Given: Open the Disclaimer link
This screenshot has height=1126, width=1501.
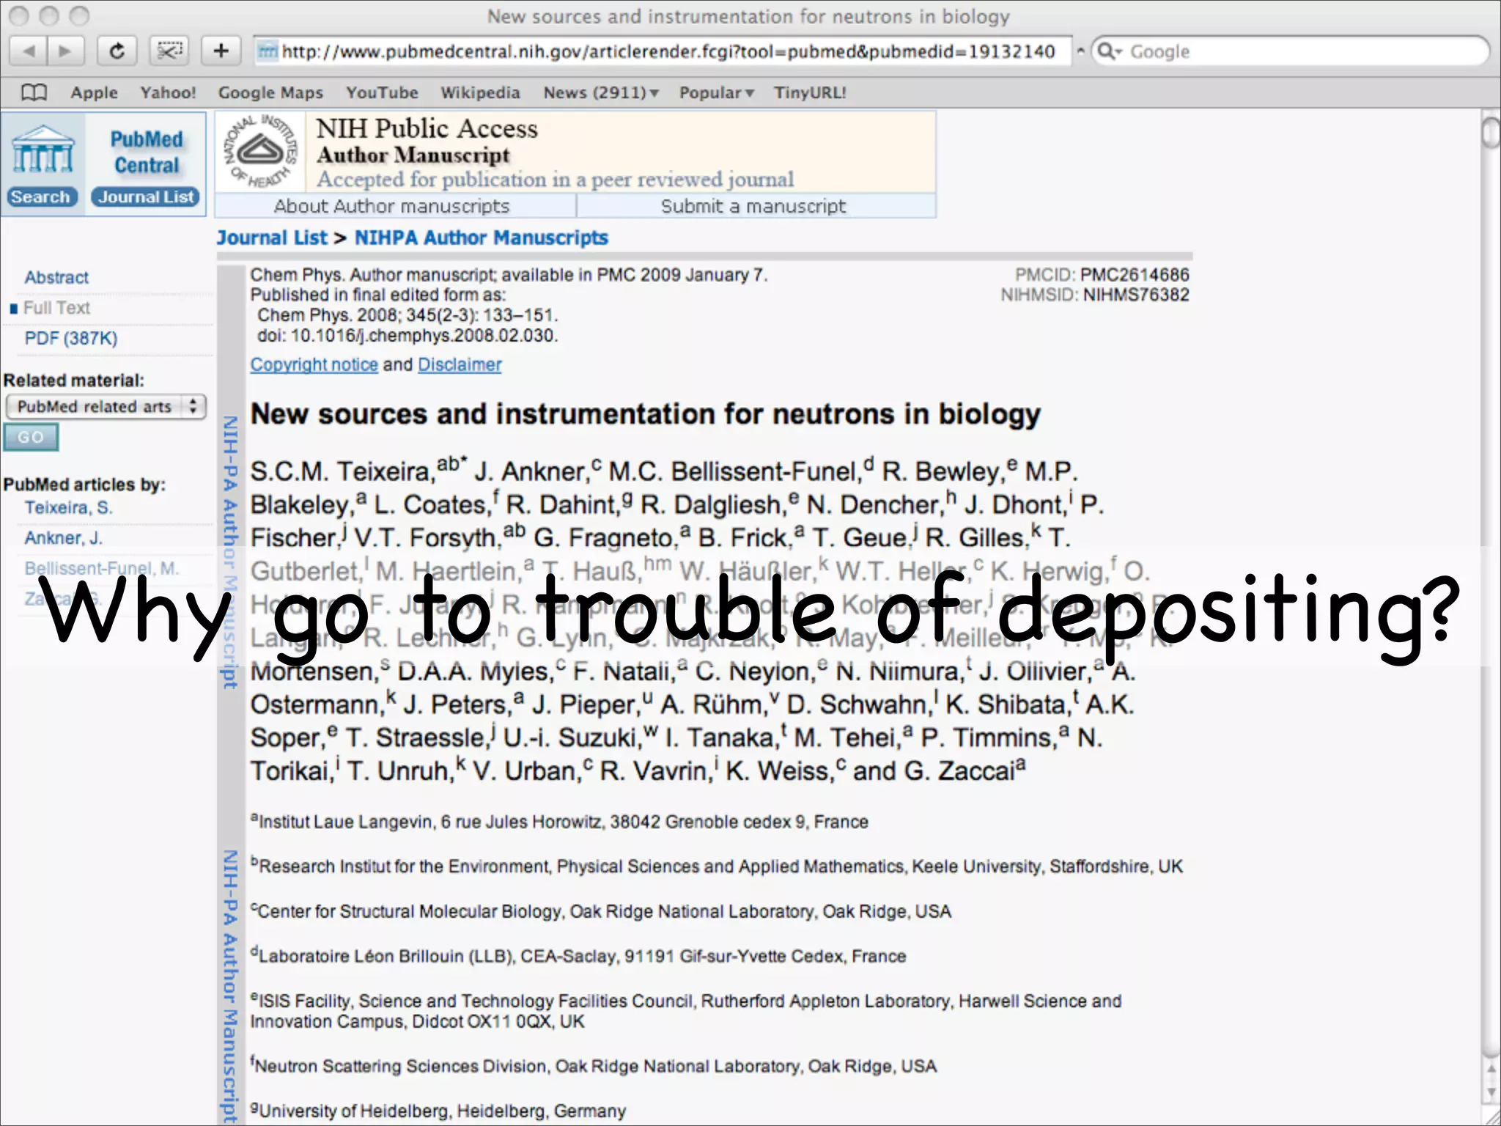Looking at the screenshot, I should tap(460, 364).
